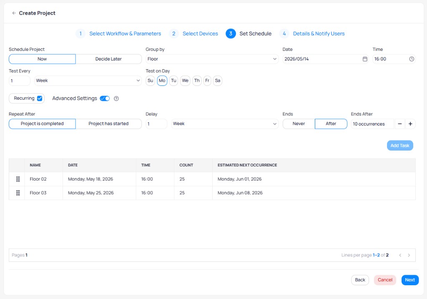Image resolution: width=427 pixels, height=299 pixels.
Task: Click Lines per page 1-2 of 2
Action: tap(365, 255)
